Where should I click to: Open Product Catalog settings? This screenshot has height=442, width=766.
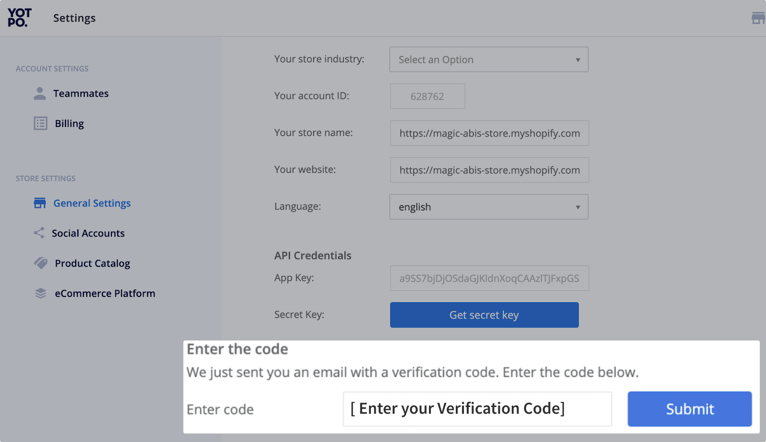pyautogui.click(x=92, y=263)
